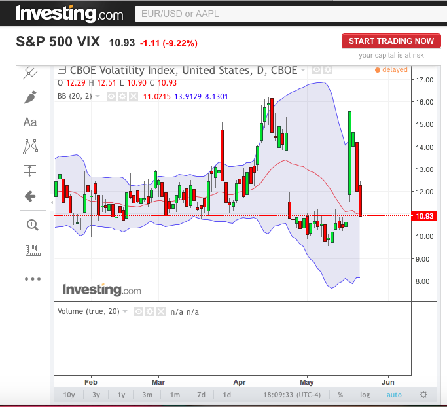Select the measure ruler tool
The width and height of the screenshot is (447, 407).
(33, 250)
